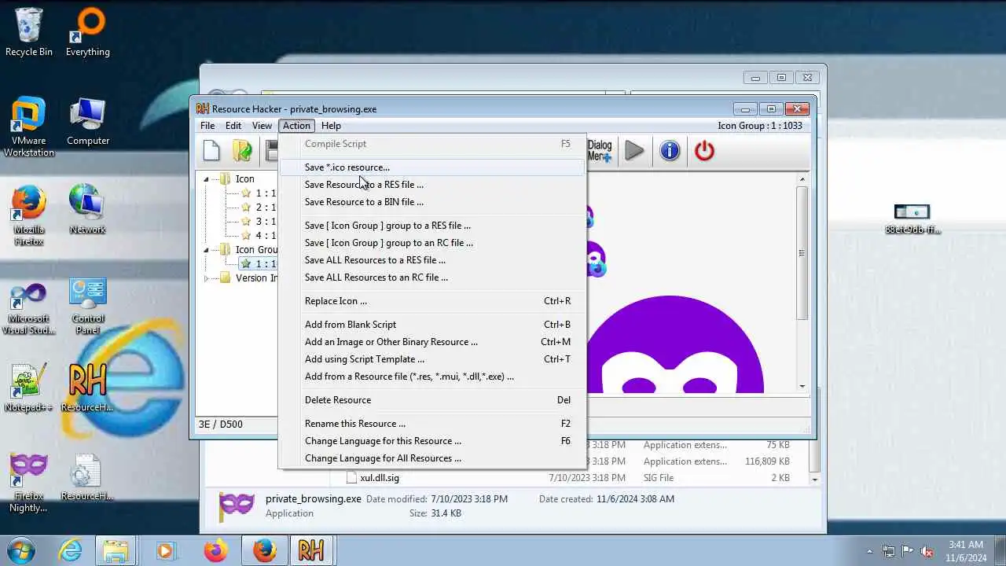Open Control Panel desktop icon
The width and height of the screenshot is (1006, 566).
[x=87, y=307]
